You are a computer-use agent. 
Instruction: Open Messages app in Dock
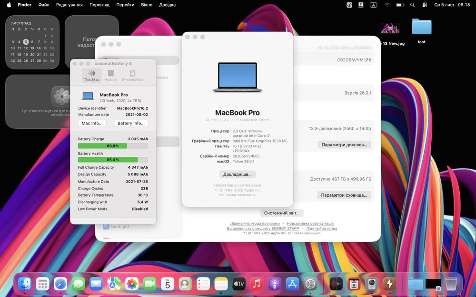(79, 284)
